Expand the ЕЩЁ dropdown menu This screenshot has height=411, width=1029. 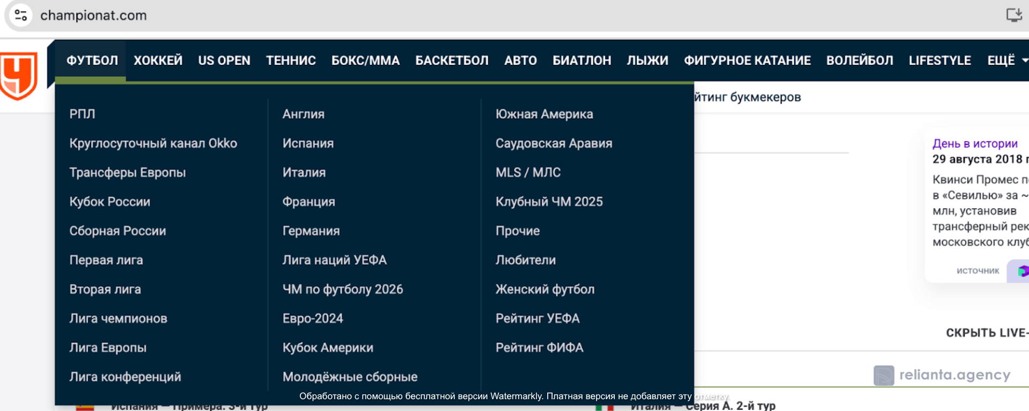[1007, 61]
